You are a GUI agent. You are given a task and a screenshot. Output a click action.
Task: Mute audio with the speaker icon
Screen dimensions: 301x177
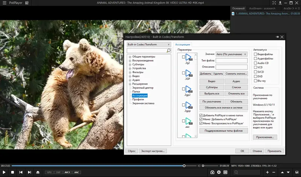pos(199,166)
